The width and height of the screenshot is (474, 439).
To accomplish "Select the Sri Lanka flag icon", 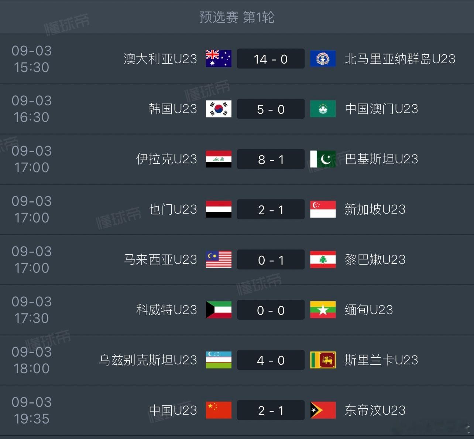I will [x=323, y=360].
